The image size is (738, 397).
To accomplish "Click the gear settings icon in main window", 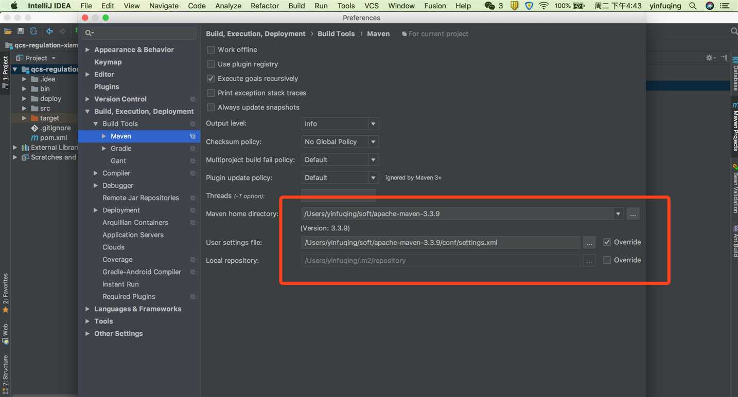I will (x=710, y=58).
